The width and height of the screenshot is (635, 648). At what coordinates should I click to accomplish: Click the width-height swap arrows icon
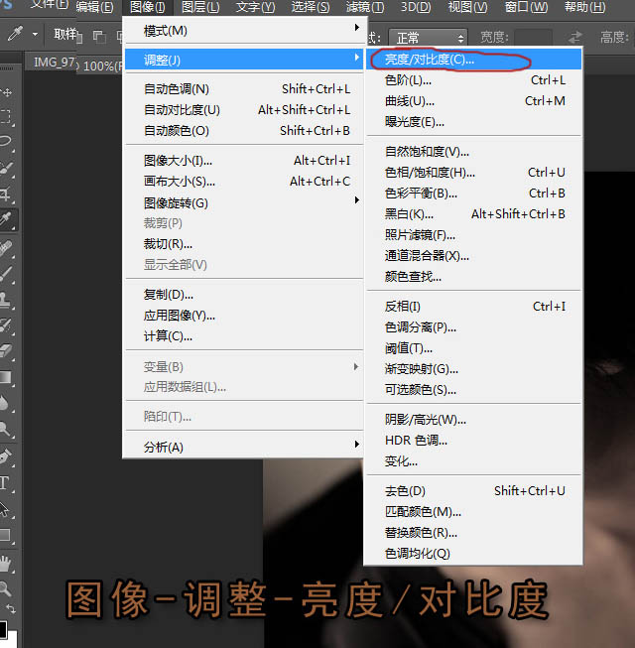click(x=574, y=38)
